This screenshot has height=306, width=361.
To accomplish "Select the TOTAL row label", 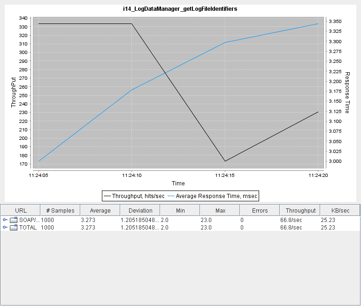I will pyautogui.click(x=28, y=228).
